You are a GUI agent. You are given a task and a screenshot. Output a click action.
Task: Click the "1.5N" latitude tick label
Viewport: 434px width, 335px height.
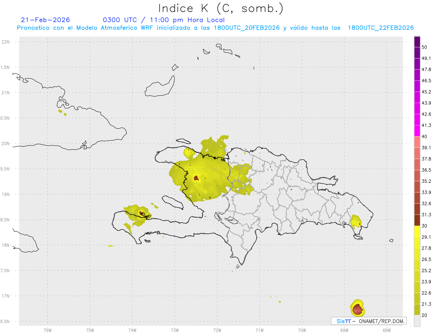point(5,67)
